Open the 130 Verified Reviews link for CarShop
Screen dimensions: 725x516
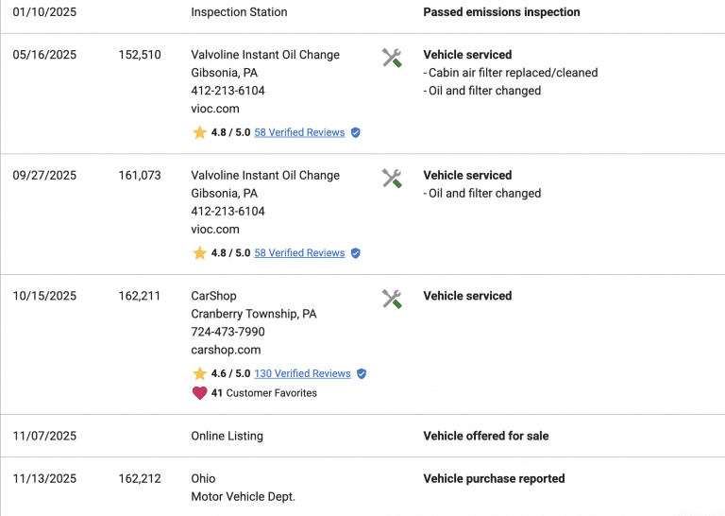click(302, 374)
